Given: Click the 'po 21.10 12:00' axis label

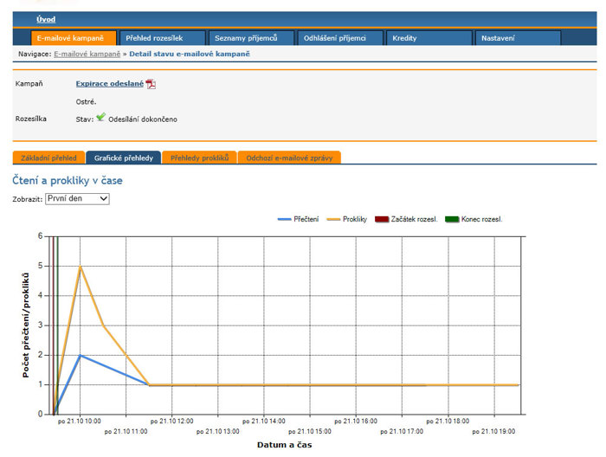Looking at the screenshot, I should 172,421.
